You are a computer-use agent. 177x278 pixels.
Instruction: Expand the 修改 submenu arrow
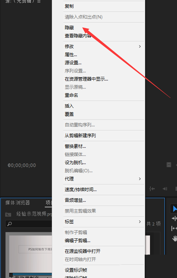140,47
